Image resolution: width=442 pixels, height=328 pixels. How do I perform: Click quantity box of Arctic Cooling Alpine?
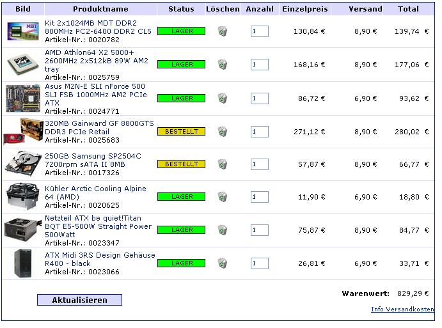point(259,197)
